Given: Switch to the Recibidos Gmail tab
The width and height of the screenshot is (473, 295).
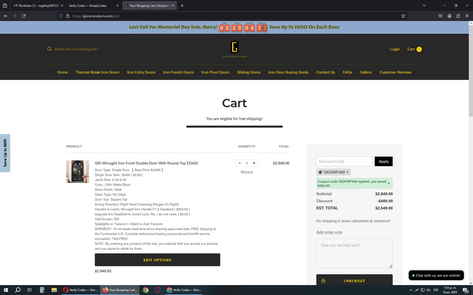Looking at the screenshot, I should tap(38, 6).
